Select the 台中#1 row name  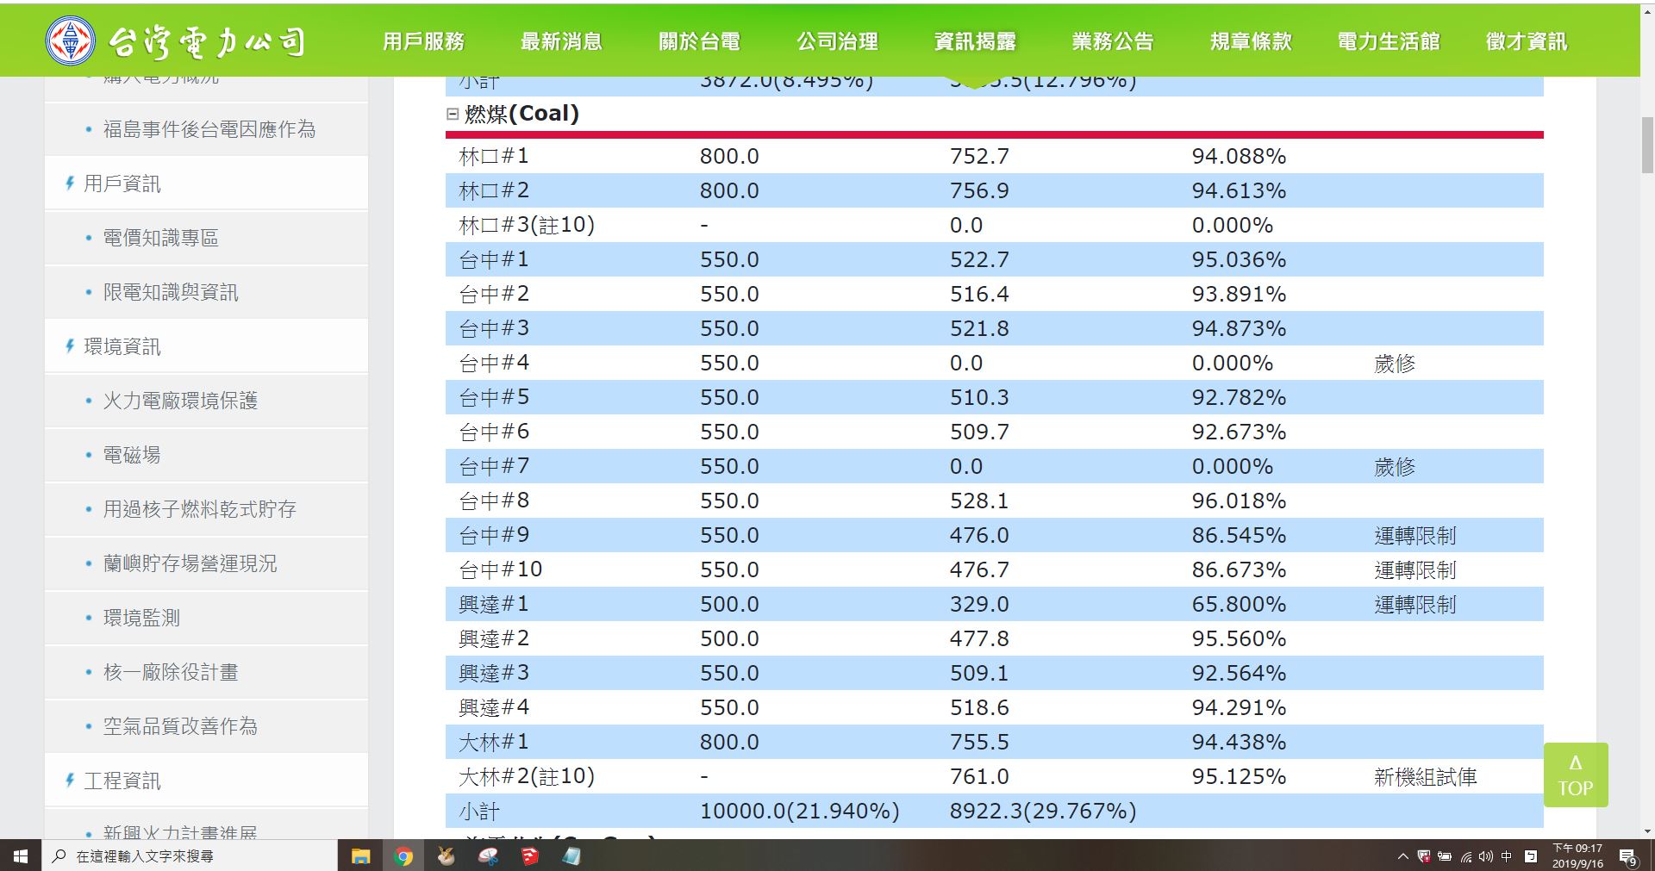(494, 259)
